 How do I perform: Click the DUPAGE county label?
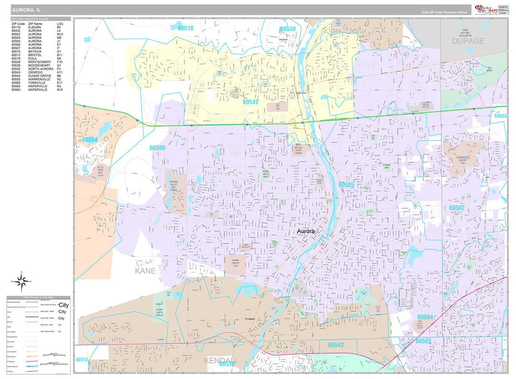coord(468,41)
